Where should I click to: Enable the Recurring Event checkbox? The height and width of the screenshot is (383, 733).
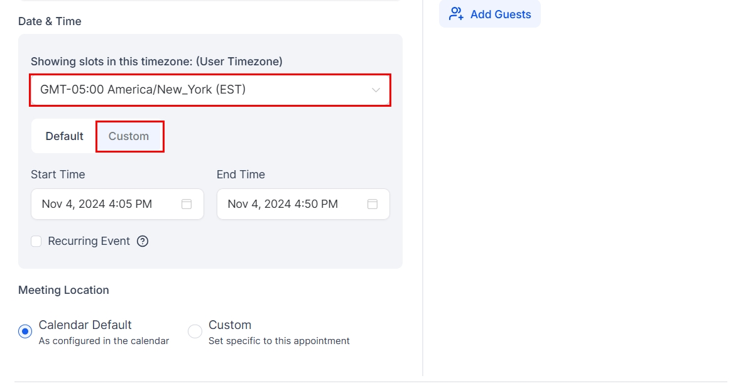(36, 241)
